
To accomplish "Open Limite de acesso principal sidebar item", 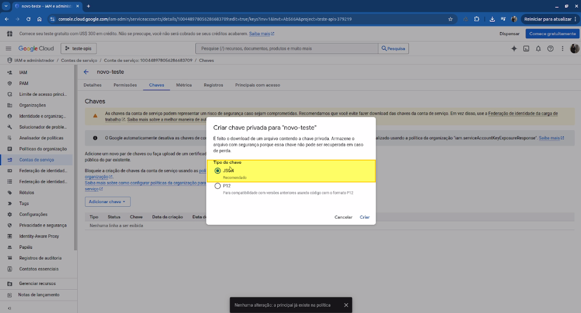I will click(37, 94).
